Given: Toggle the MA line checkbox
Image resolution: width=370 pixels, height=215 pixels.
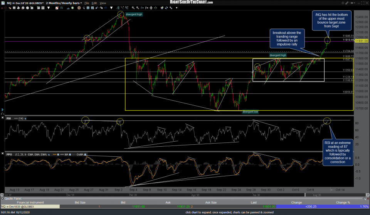Looking at the screenshot, I should coord(70,154).
